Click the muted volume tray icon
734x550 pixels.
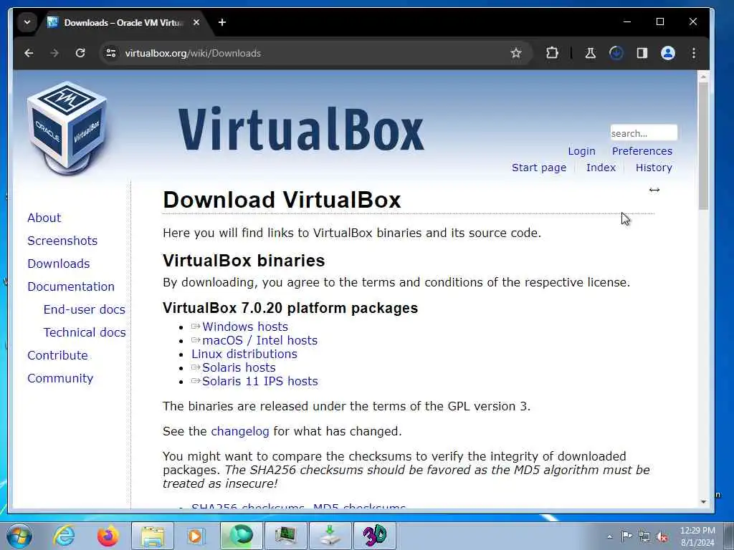tap(662, 536)
